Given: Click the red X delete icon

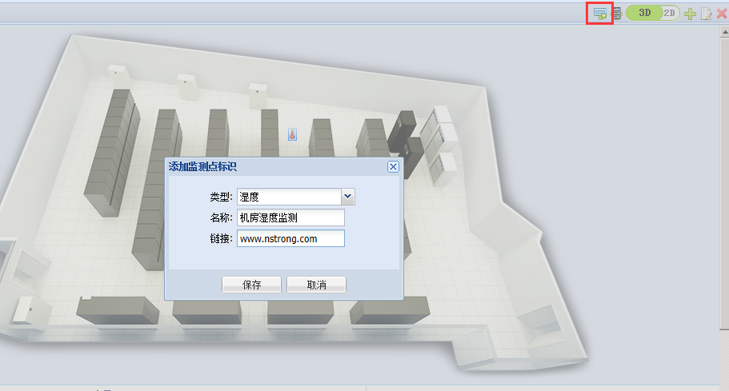Looking at the screenshot, I should tap(722, 14).
